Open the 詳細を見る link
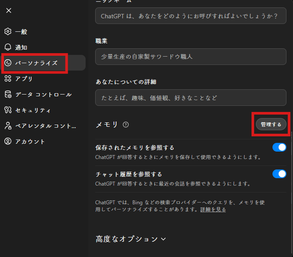 tap(213, 210)
